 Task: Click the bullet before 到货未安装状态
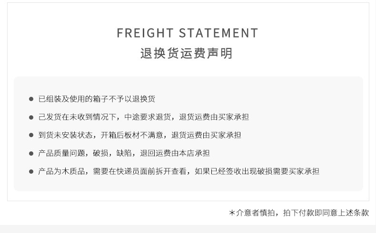pyautogui.click(x=31, y=135)
